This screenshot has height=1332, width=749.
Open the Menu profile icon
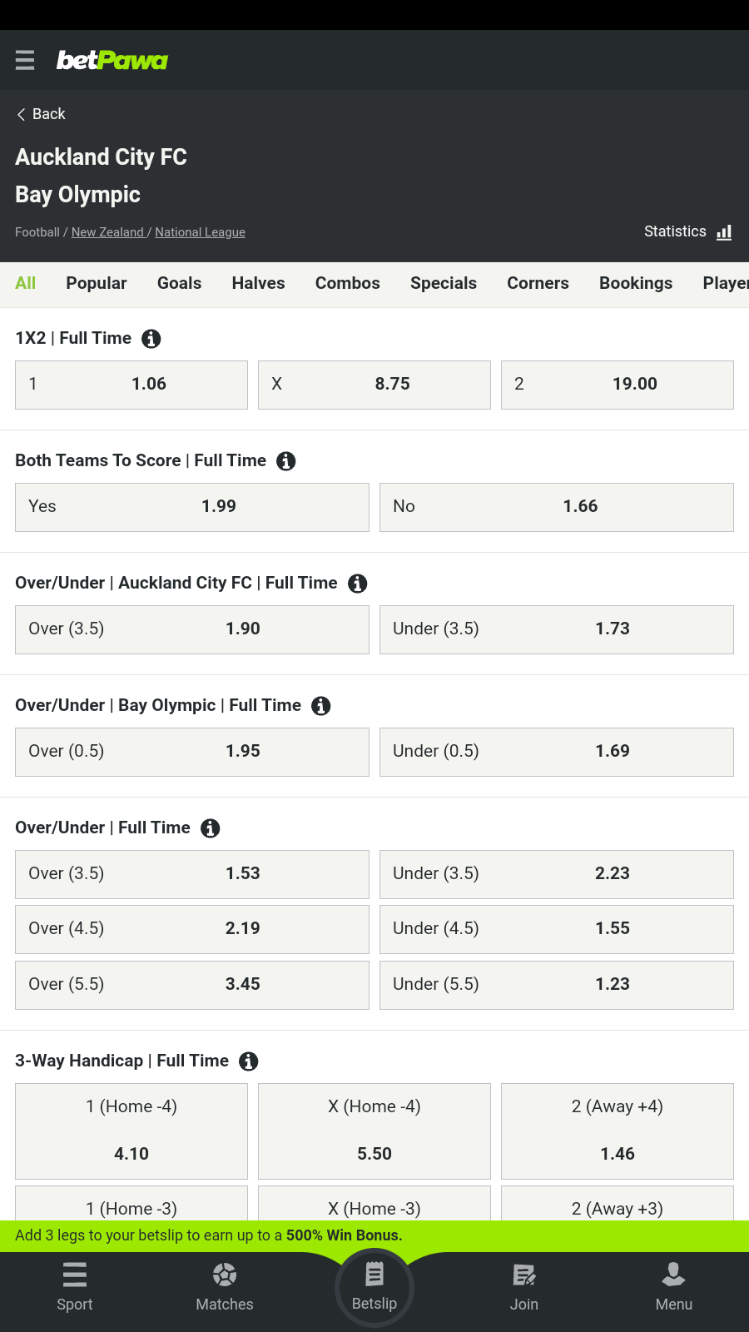[x=673, y=1275]
